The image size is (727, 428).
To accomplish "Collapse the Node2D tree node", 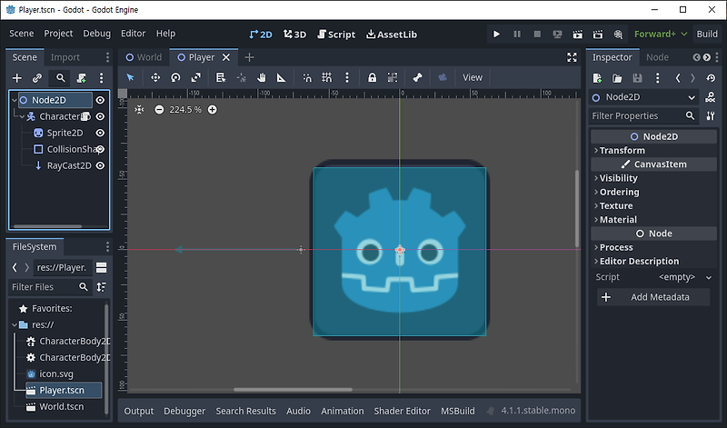I will (x=14, y=100).
